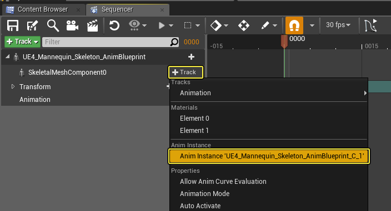Choose Auto Activate property
This screenshot has height=211, width=391.
point(269,206)
